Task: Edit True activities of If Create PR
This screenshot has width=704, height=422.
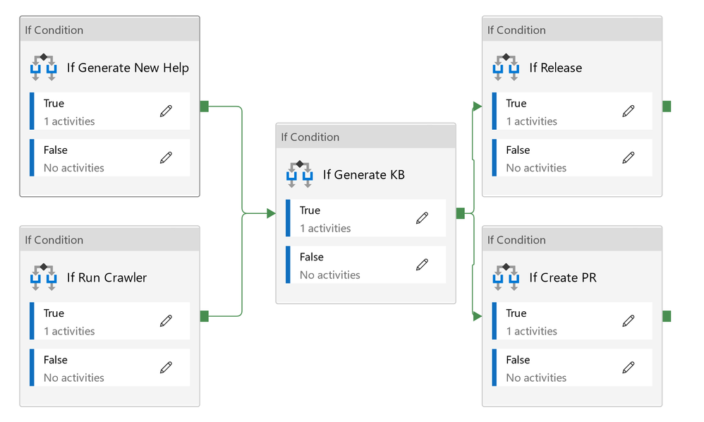Action: point(629,321)
